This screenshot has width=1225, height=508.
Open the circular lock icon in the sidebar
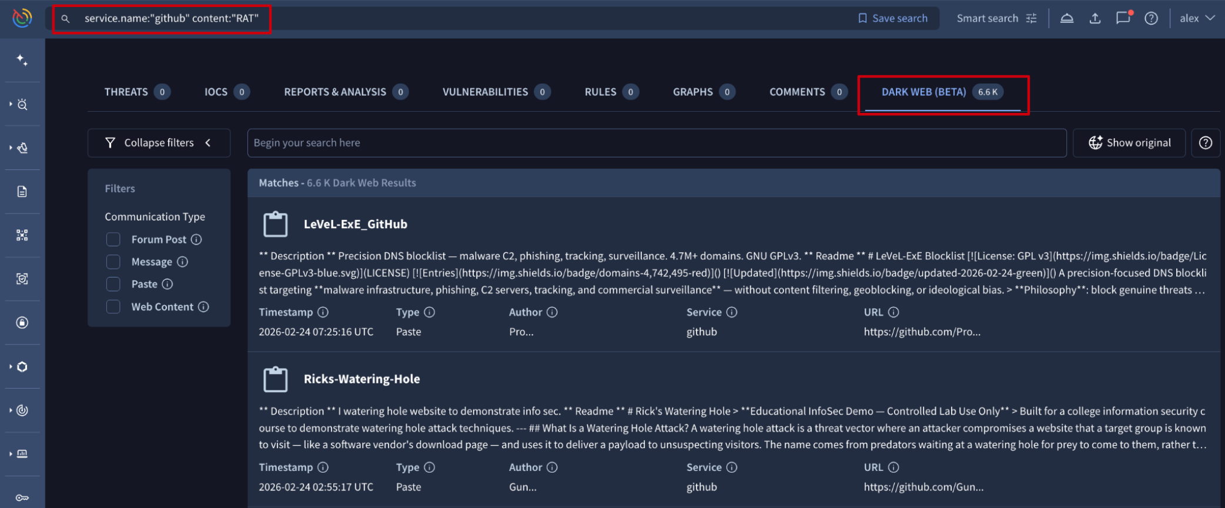[22, 322]
